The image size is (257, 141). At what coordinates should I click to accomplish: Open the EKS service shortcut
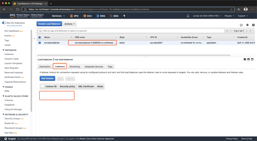point(114,16)
